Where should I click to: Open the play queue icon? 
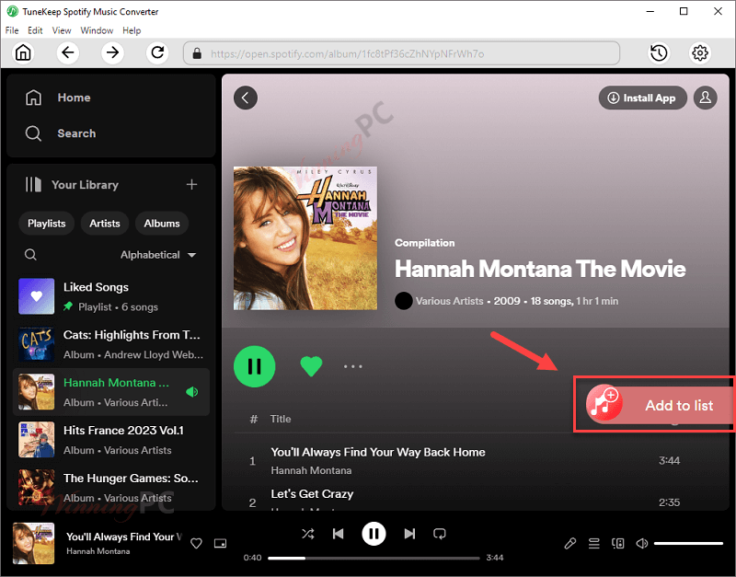coord(593,544)
